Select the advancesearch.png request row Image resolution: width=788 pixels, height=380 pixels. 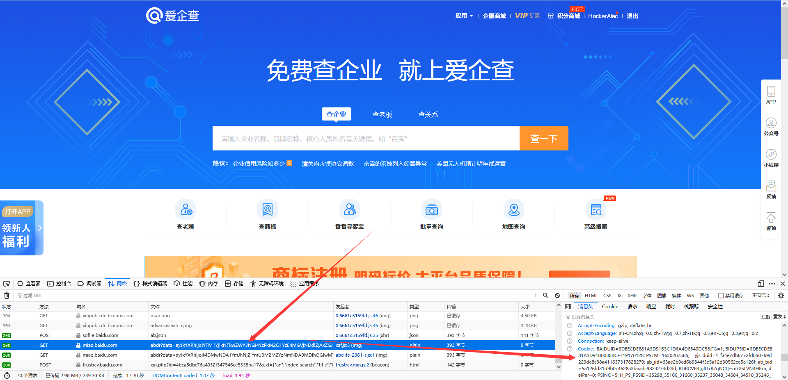tap(277, 325)
